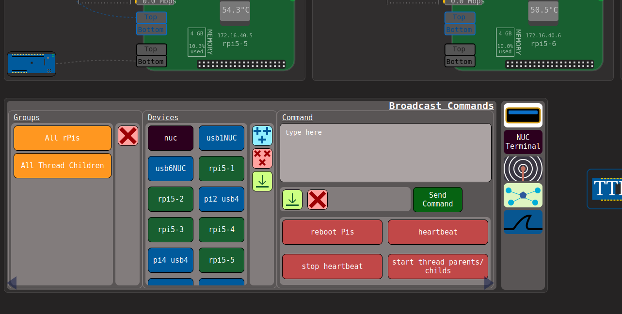Toggle the rpi5-3 device
The width and height of the screenshot is (622, 314).
[171, 230]
